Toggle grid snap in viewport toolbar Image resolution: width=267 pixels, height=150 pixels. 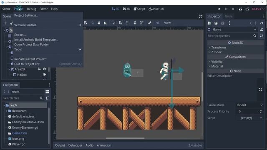[120, 23]
